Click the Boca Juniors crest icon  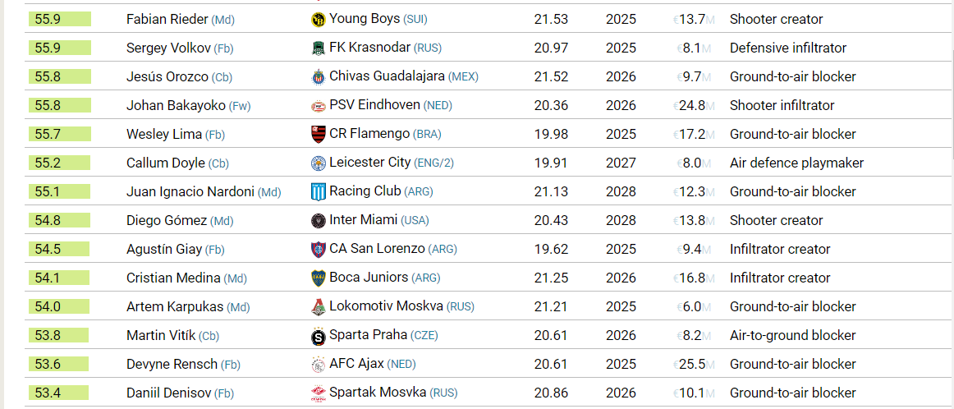[x=319, y=278]
